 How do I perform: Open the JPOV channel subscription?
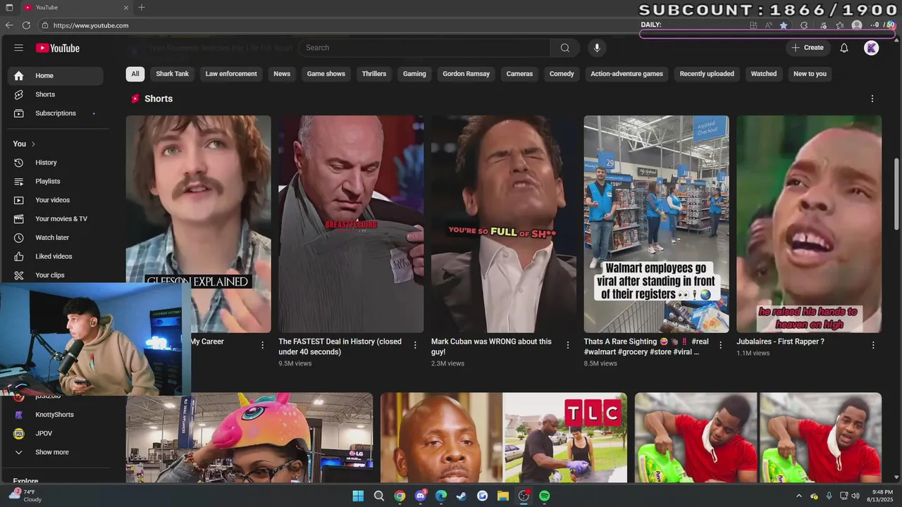56,434
